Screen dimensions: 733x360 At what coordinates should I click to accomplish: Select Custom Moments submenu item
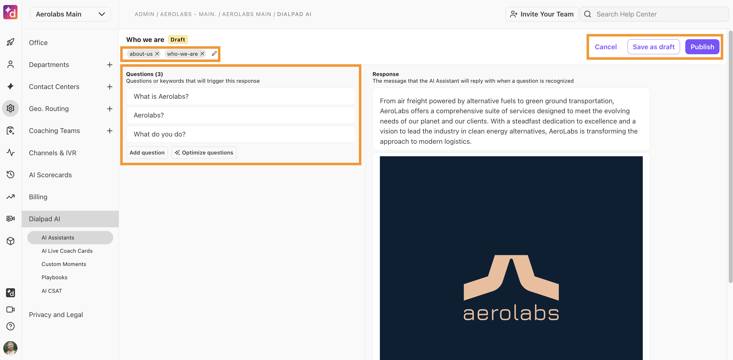point(64,264)
